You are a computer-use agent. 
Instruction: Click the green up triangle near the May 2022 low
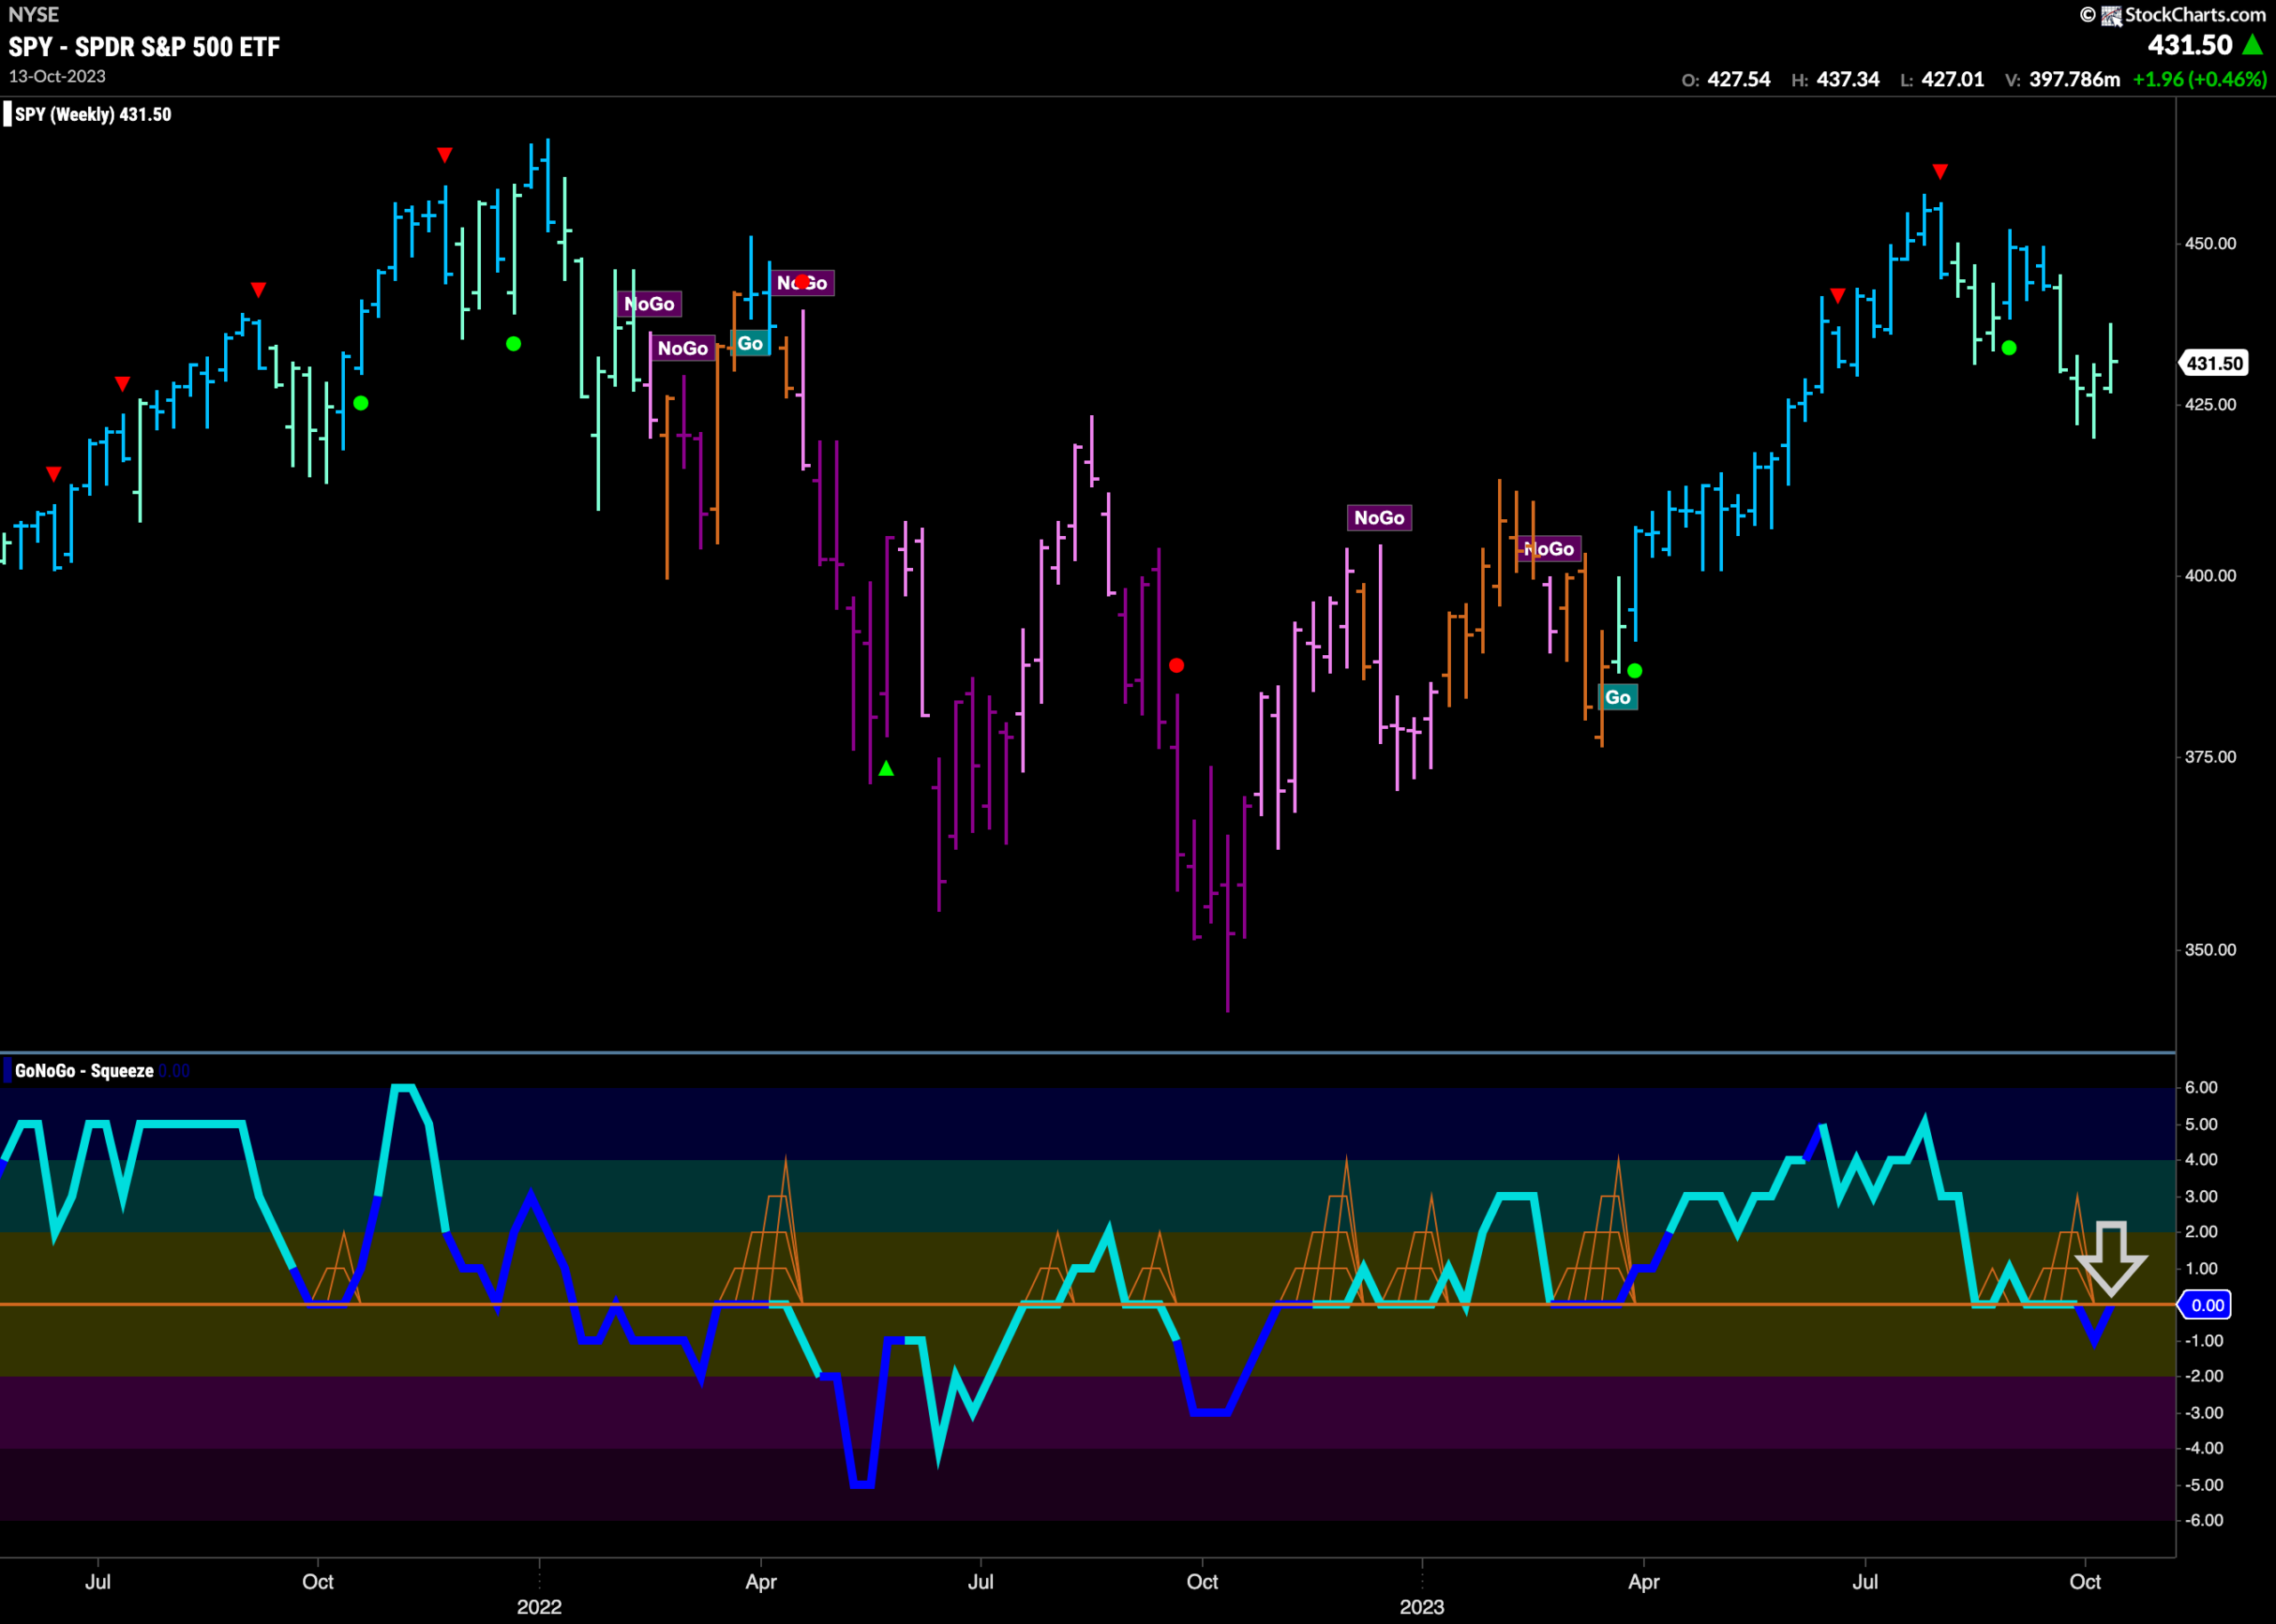click(886, 768)
